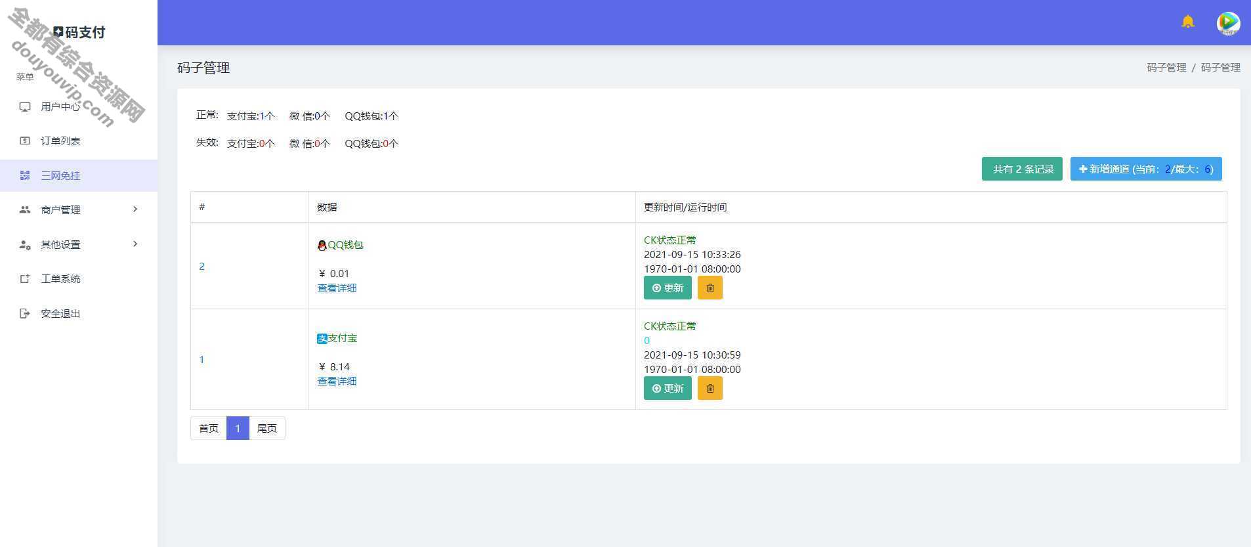Open 工单系统 menu item
The width and height of the screenshot is (1251, 547).
click(x=79, y=278)
